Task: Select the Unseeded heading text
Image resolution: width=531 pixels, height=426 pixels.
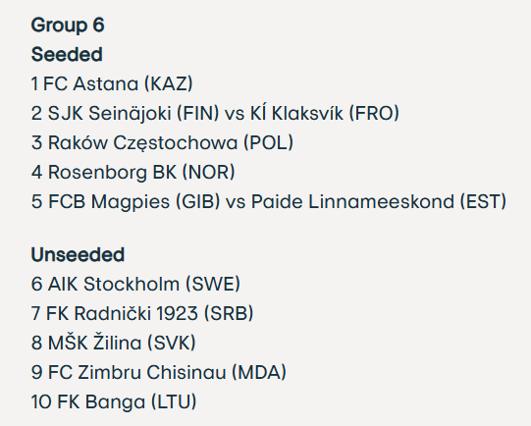Action: 78,254
